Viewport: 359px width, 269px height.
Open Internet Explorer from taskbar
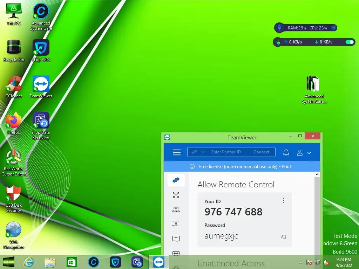[x=29, y=262]
